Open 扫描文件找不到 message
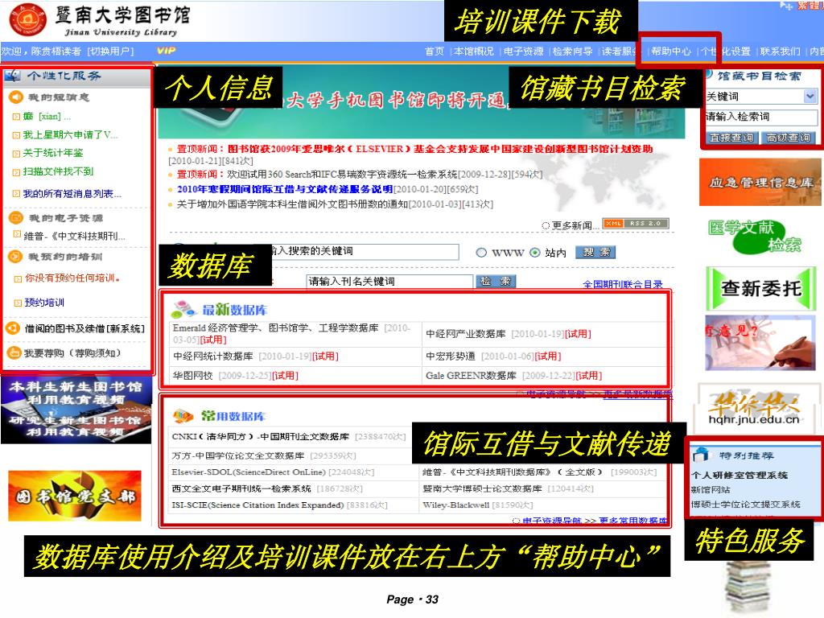Viewport: 824px width, 618px height. (x=58, y=171)
